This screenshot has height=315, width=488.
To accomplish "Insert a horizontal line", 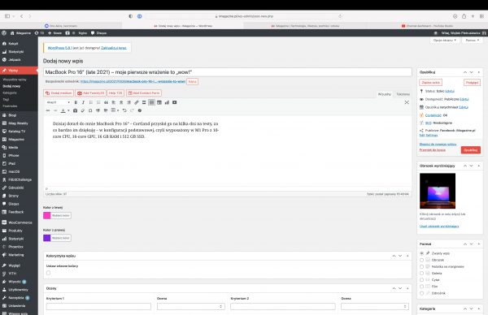I will (x=55, y=110).
